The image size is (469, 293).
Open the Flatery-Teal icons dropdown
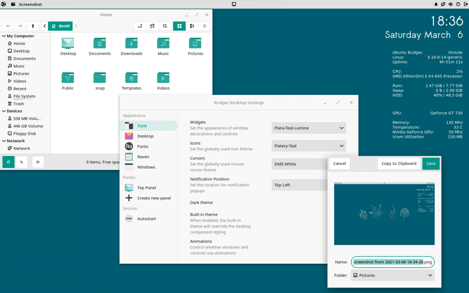tap(308, 146)
